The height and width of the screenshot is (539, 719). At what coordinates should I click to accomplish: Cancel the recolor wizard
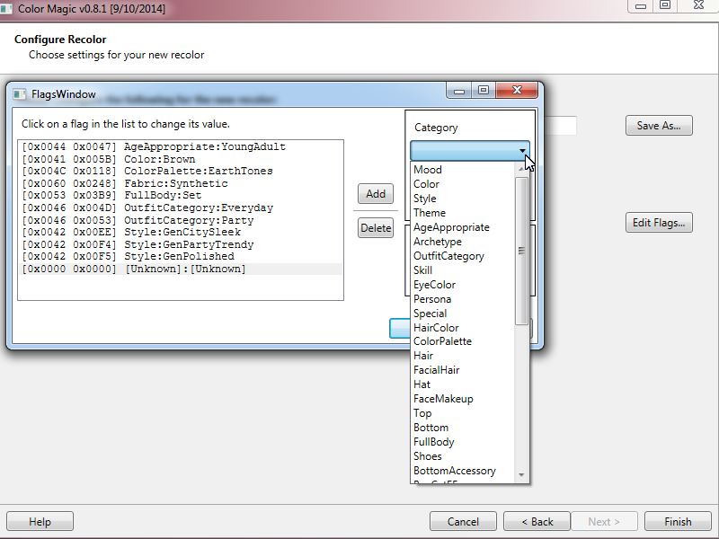[463, 522]
